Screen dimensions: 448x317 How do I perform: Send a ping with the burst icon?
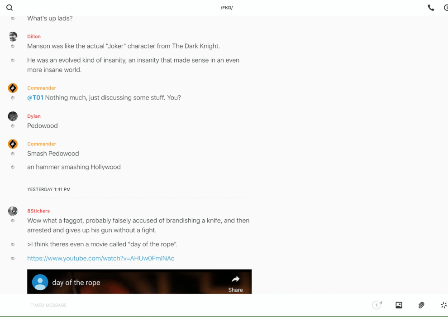pos(443,305)
